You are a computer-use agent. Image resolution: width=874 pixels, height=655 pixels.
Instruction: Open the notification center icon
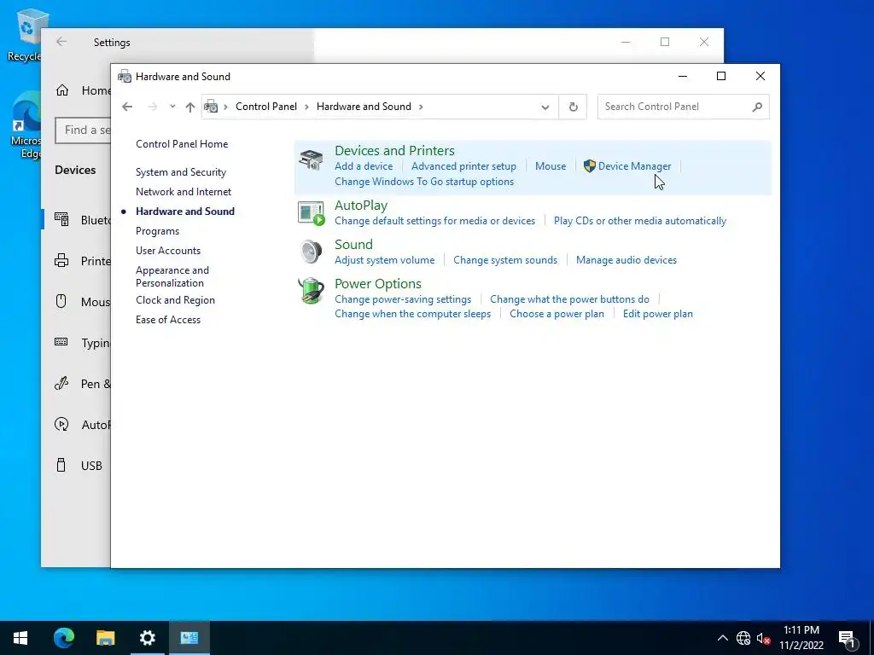[848, 639]
